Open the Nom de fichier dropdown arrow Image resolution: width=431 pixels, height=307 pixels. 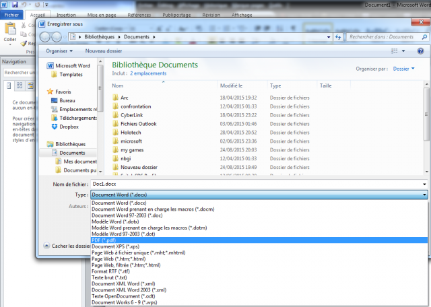pyautogui.click(x=424, y=184)
